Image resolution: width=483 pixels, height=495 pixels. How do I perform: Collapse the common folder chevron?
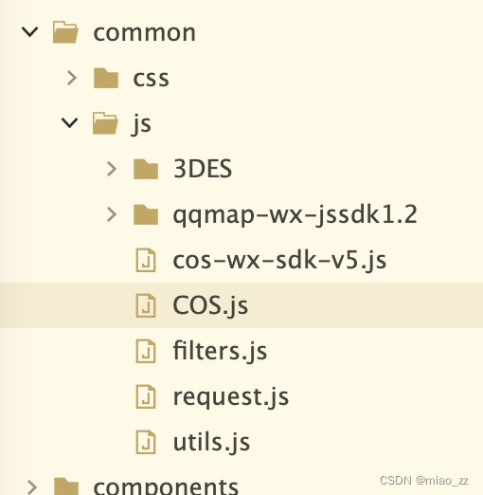point(30,32)
